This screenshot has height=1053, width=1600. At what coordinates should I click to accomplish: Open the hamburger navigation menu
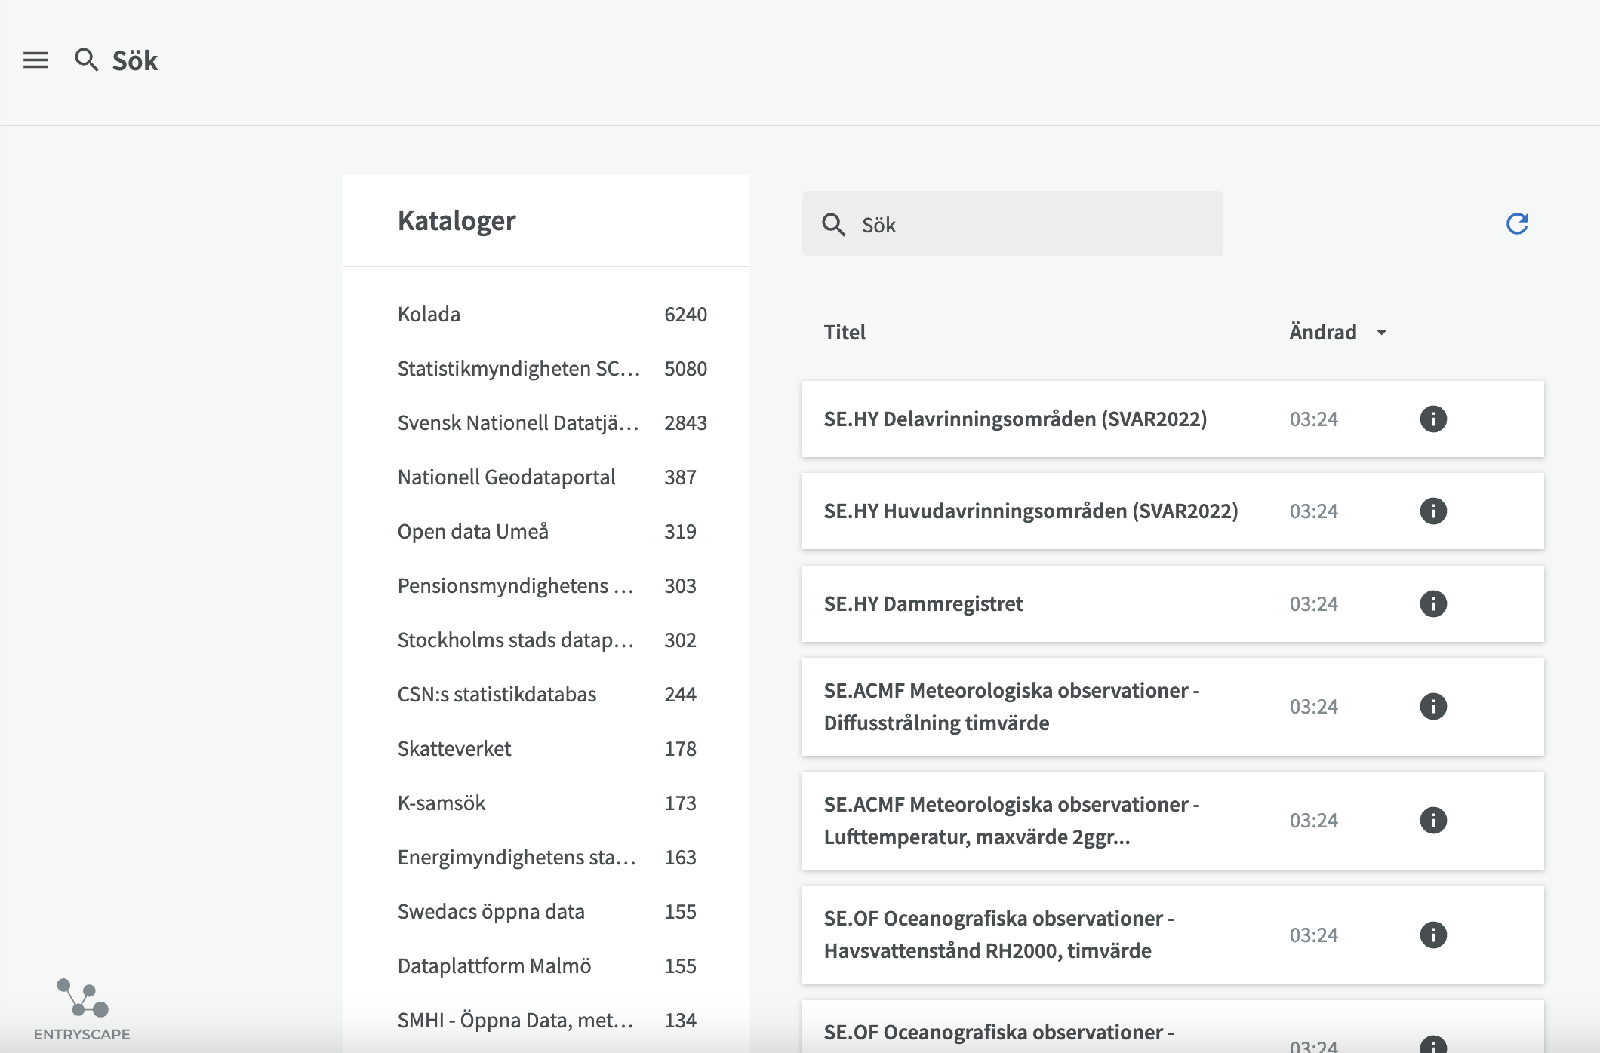(x=35, y=60)
